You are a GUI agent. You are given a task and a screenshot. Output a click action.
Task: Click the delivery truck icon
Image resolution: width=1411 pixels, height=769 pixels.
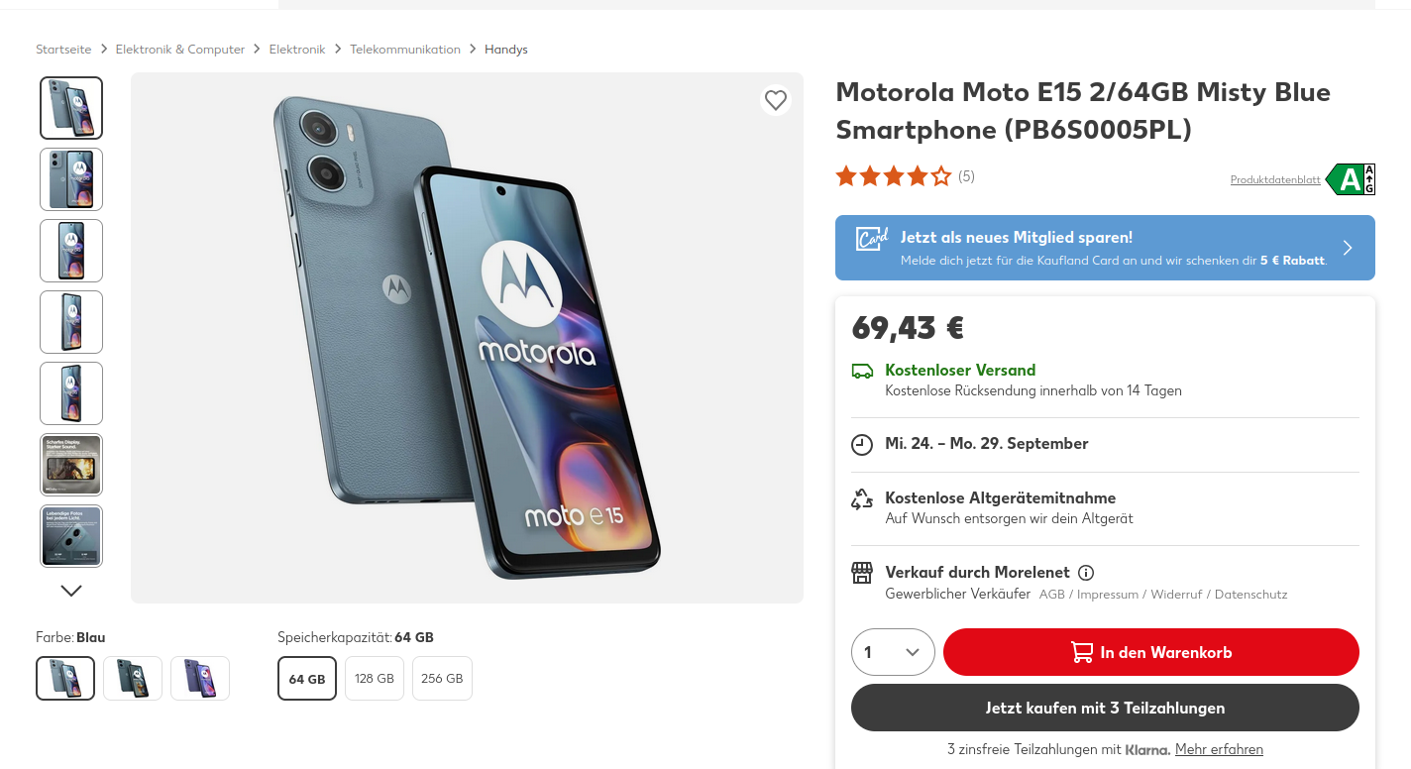click(862, 372)
